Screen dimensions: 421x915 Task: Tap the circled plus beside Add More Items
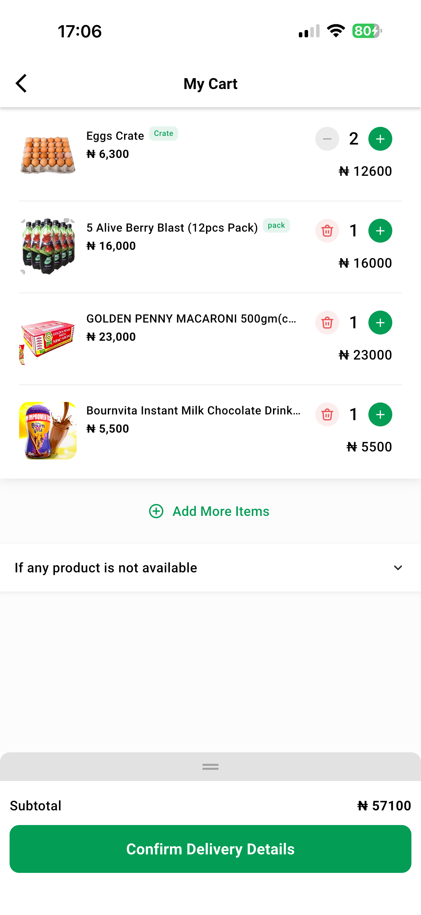pos(156,511)
